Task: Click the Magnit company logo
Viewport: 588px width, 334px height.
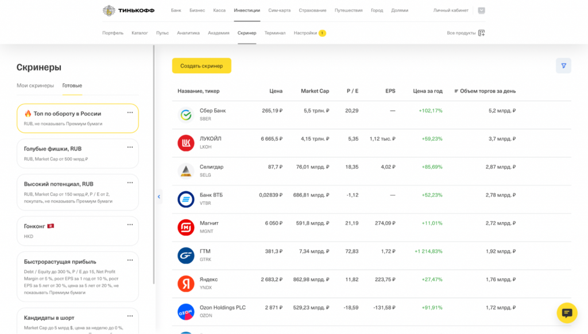Action: tap(186, 227)
